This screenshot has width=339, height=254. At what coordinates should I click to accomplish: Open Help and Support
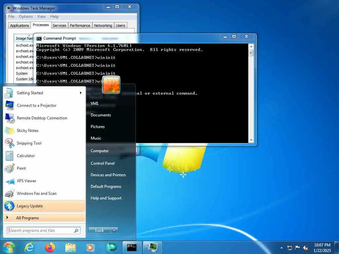106,198
